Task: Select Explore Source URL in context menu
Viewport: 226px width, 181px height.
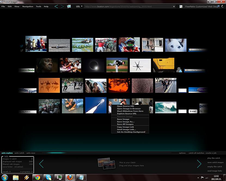Action: 130,113
